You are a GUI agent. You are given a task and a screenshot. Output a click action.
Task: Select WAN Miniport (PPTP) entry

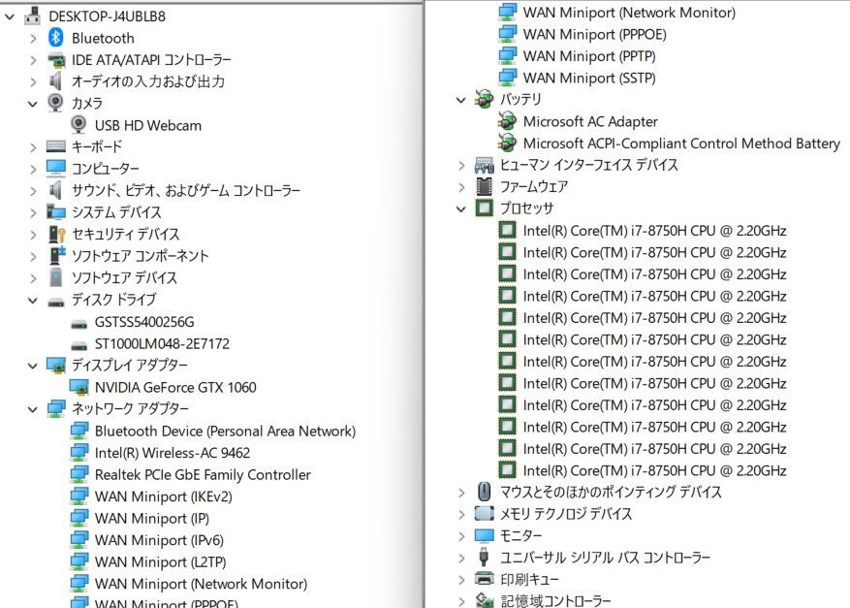(589, 56)
